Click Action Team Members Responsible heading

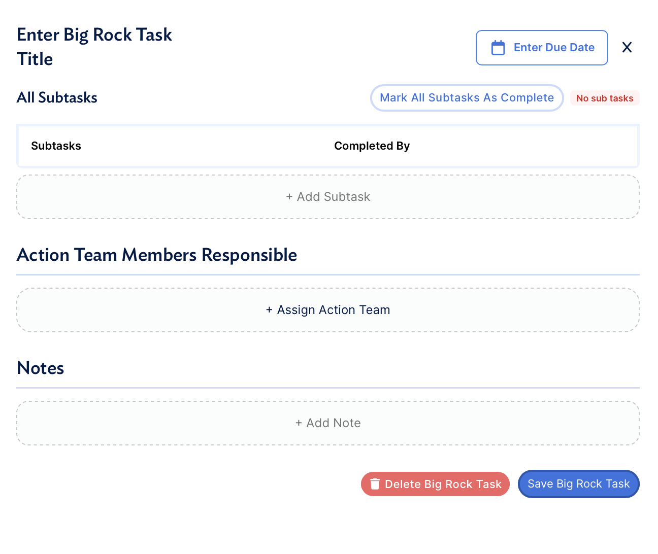[x=157, y=255]
